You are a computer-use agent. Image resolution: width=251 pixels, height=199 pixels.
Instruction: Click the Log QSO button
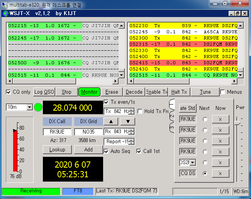[44, 92]
